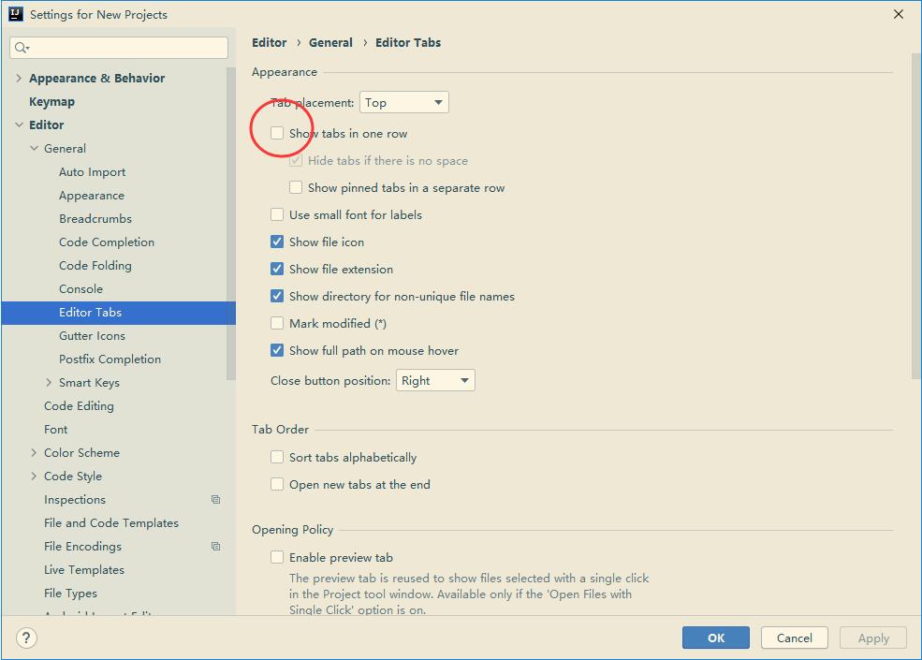Enable Mark modified (*) option
This screenshot has height=660, width=922.
click(x=277, y=323)
